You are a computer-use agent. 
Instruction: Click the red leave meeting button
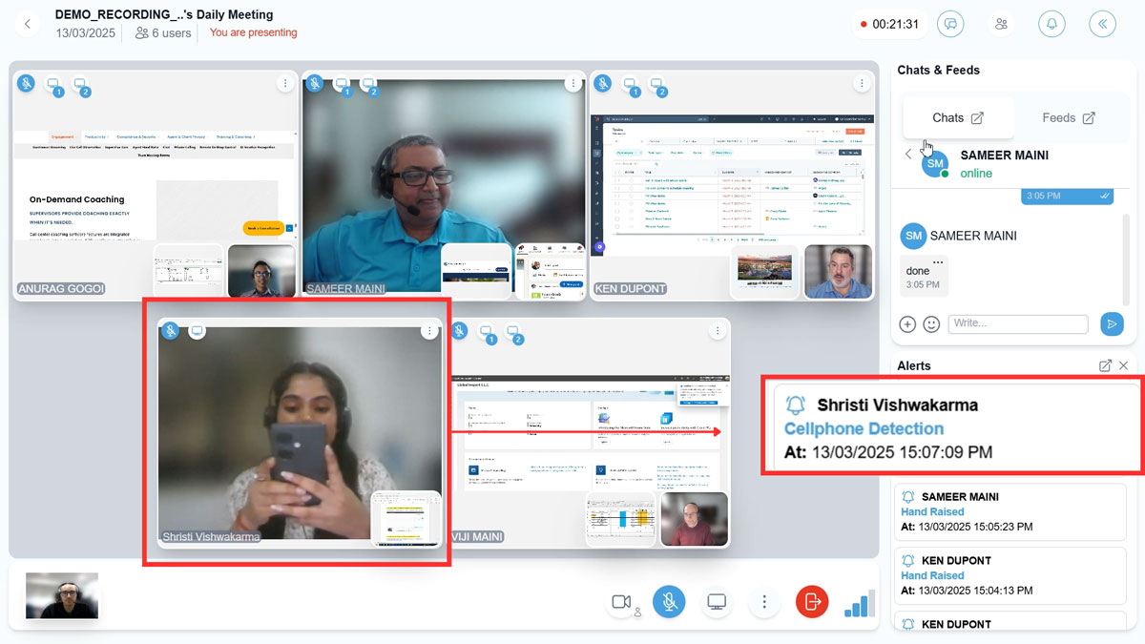point(811,602)
